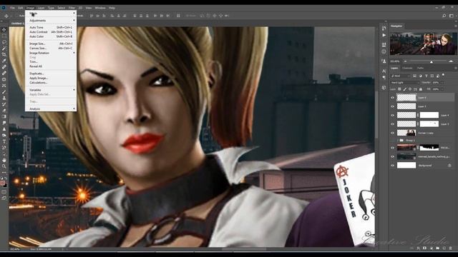Select Layer 6 thumbnail in Layers panel

(x=406, y=98)
